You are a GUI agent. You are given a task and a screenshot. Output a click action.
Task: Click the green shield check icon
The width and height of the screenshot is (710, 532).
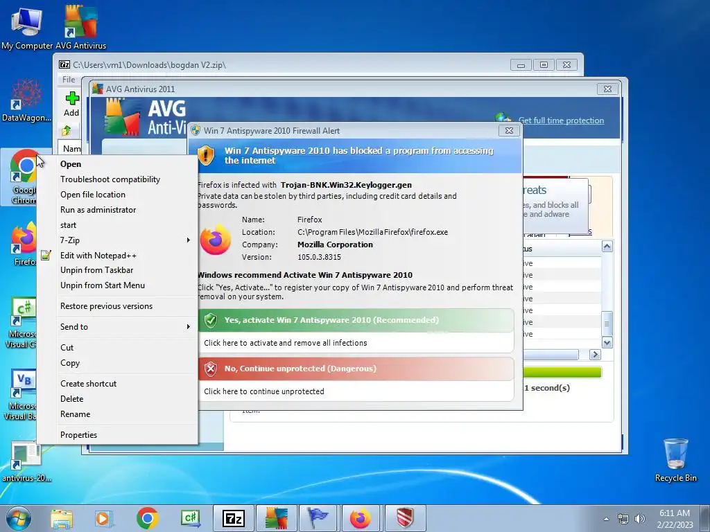tap(211, 320)
